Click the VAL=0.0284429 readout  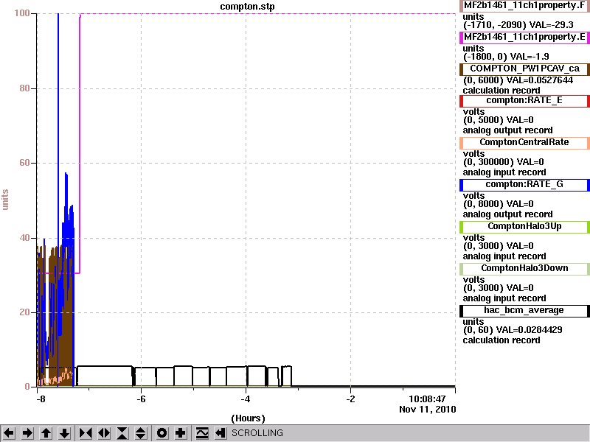point(529,329)
